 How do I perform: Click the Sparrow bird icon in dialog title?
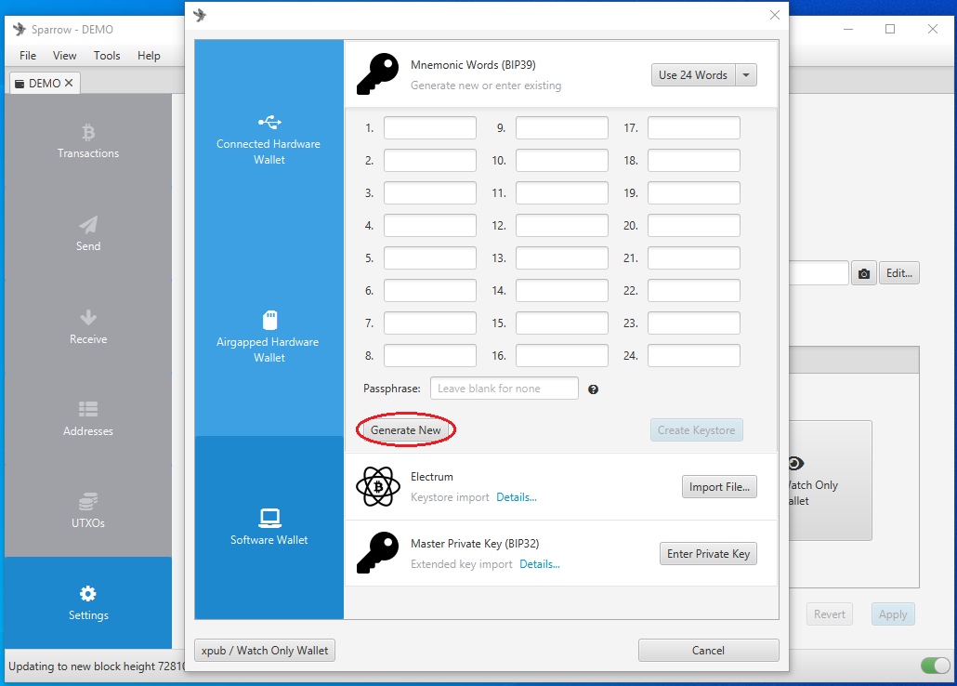200,15
